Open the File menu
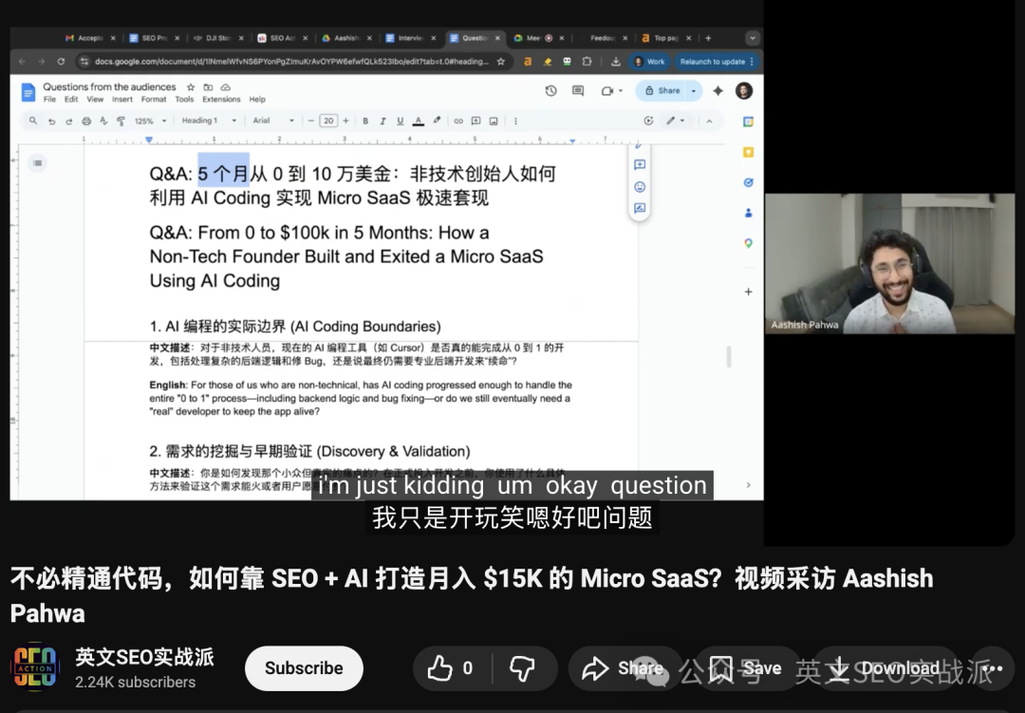Image resolution: width=1025 pixels, height=713 pixels. click(x=49, y=100)
